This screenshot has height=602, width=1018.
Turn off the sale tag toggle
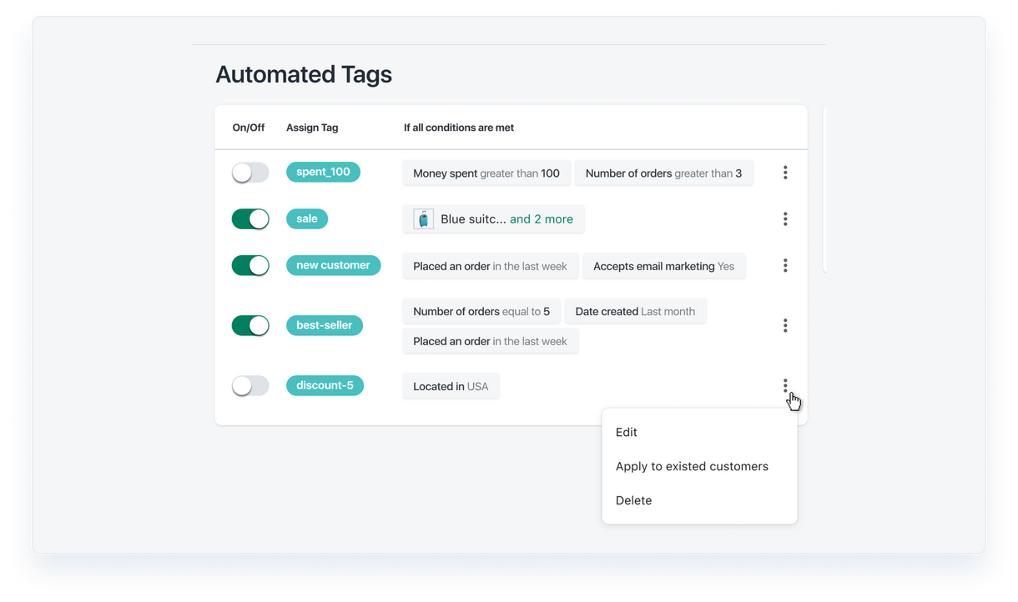pyautogui.click(x=250, y=219)
